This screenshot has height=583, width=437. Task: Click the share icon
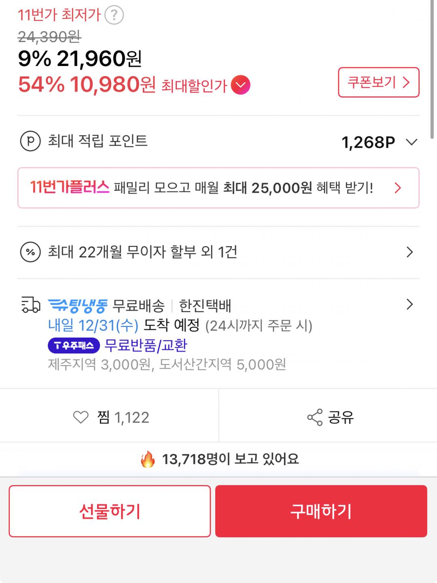coord(315,417)
